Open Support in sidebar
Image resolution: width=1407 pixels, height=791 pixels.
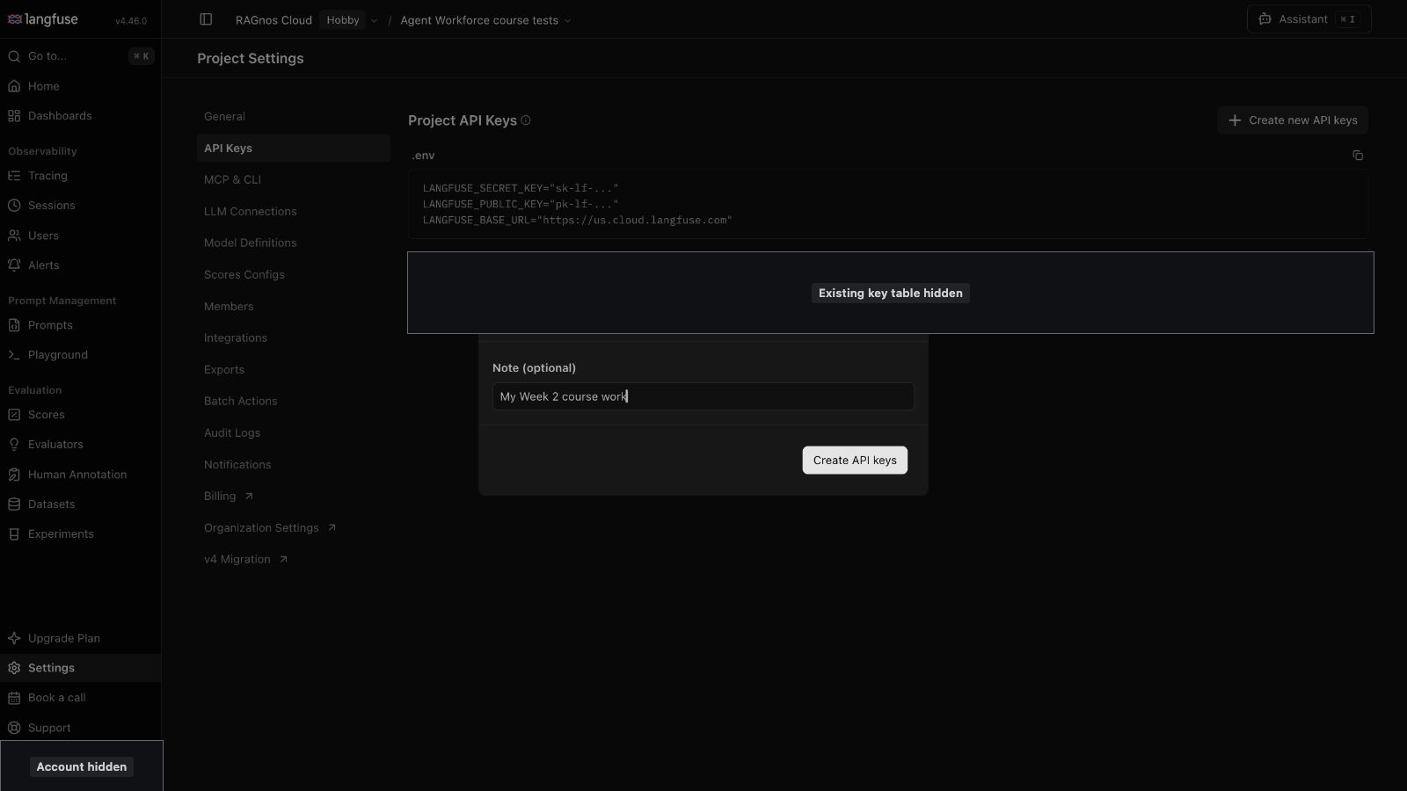[80, 728]
